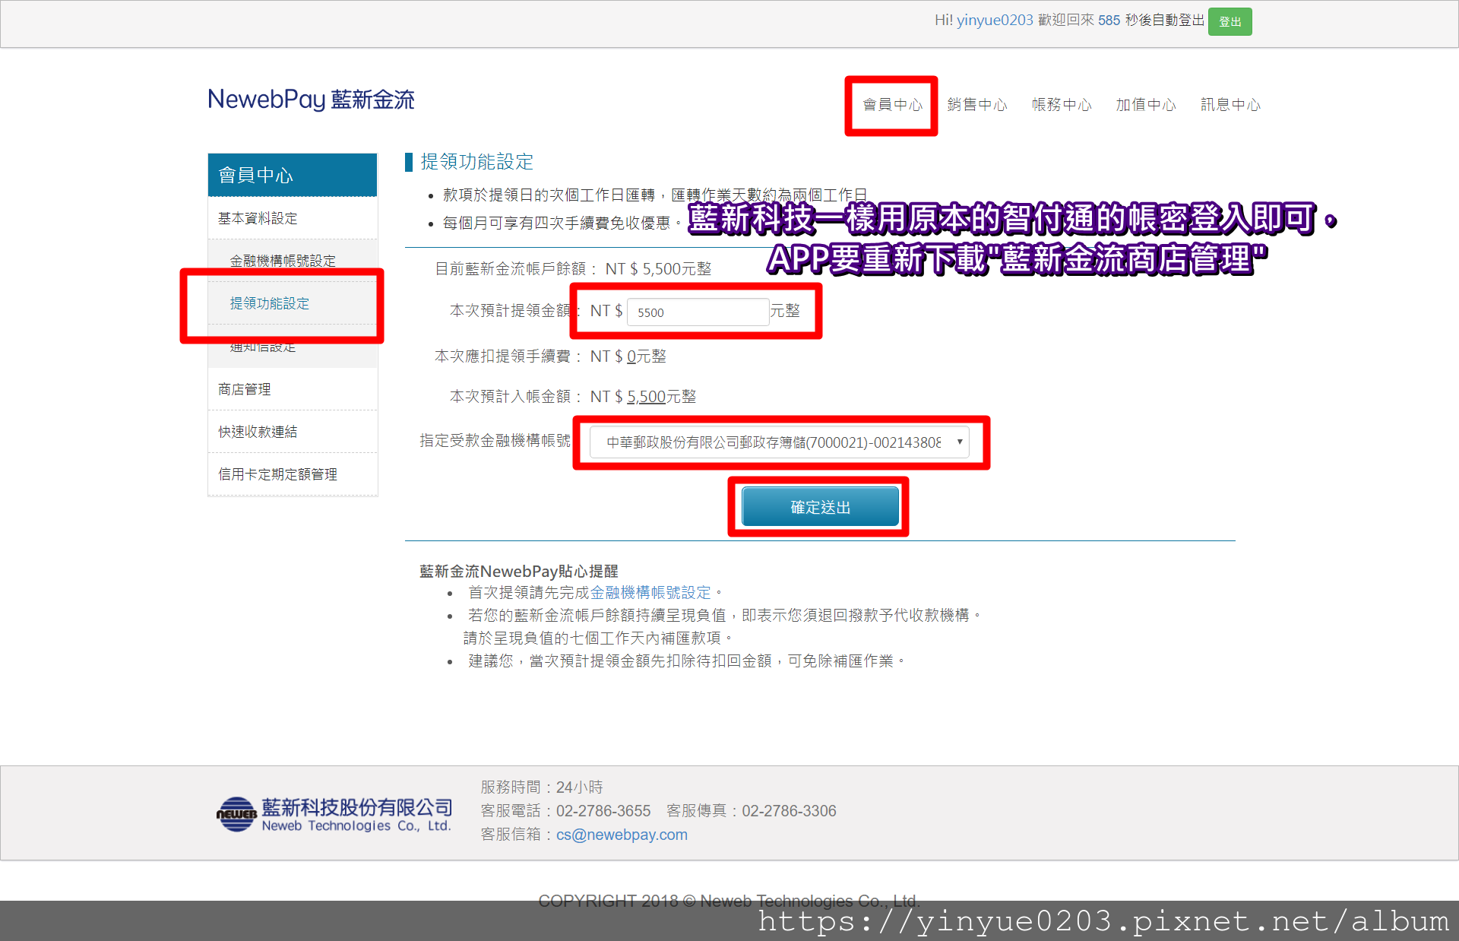Select 提領功能設定 in the sidebar
1459x941 pixels.
coord(293,303)
